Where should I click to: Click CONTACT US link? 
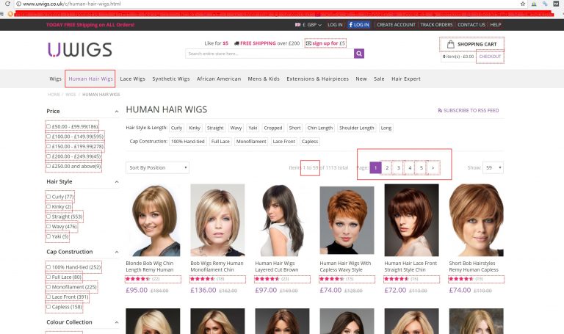click(471, 25)
